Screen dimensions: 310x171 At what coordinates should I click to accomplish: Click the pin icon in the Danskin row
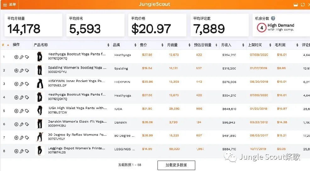tap(22, 124)
